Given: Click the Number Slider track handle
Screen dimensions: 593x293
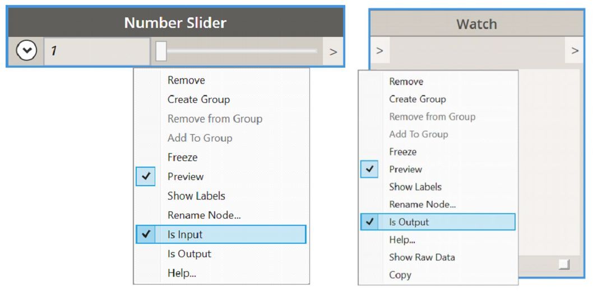Looking at the screenshot, I should (161, 51).
